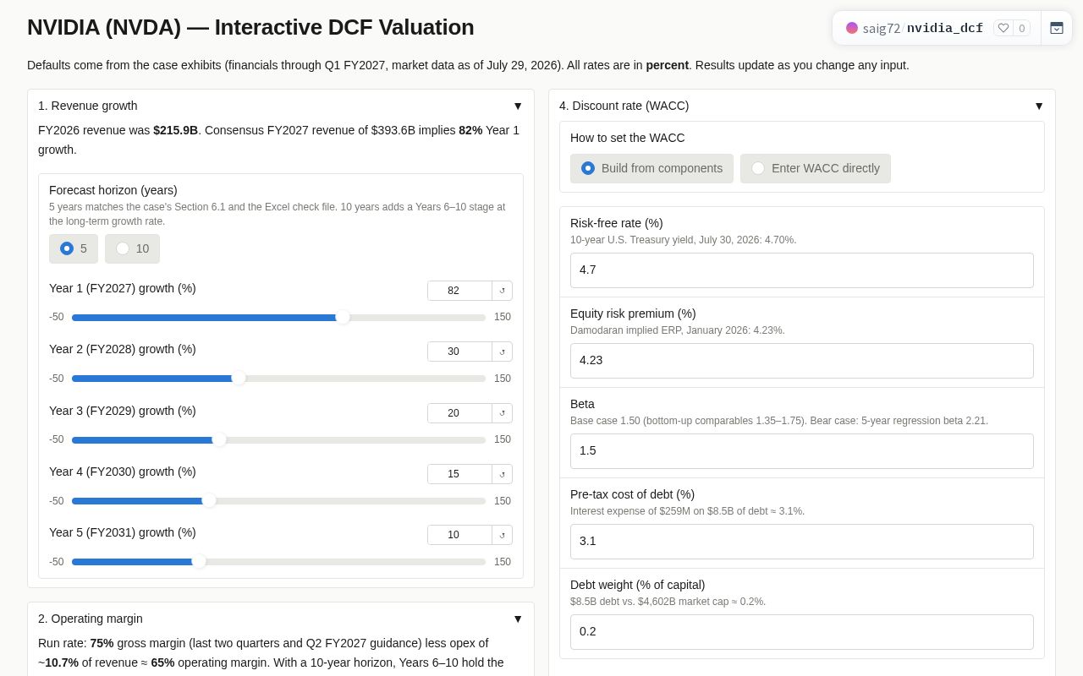This screenshot has width=1083, height=676.
Task: Reset Year 5 (FY2031) growth value
Action: point(502,535)
